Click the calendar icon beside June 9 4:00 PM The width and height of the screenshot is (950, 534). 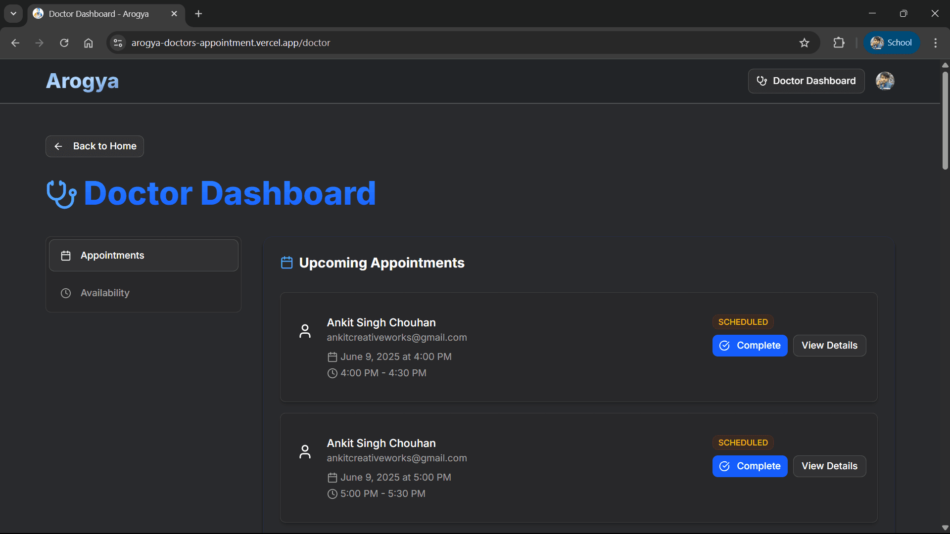click(x=332, y=357)
